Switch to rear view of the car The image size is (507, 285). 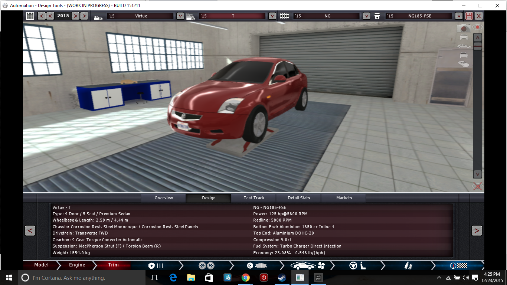pos(464,55)
